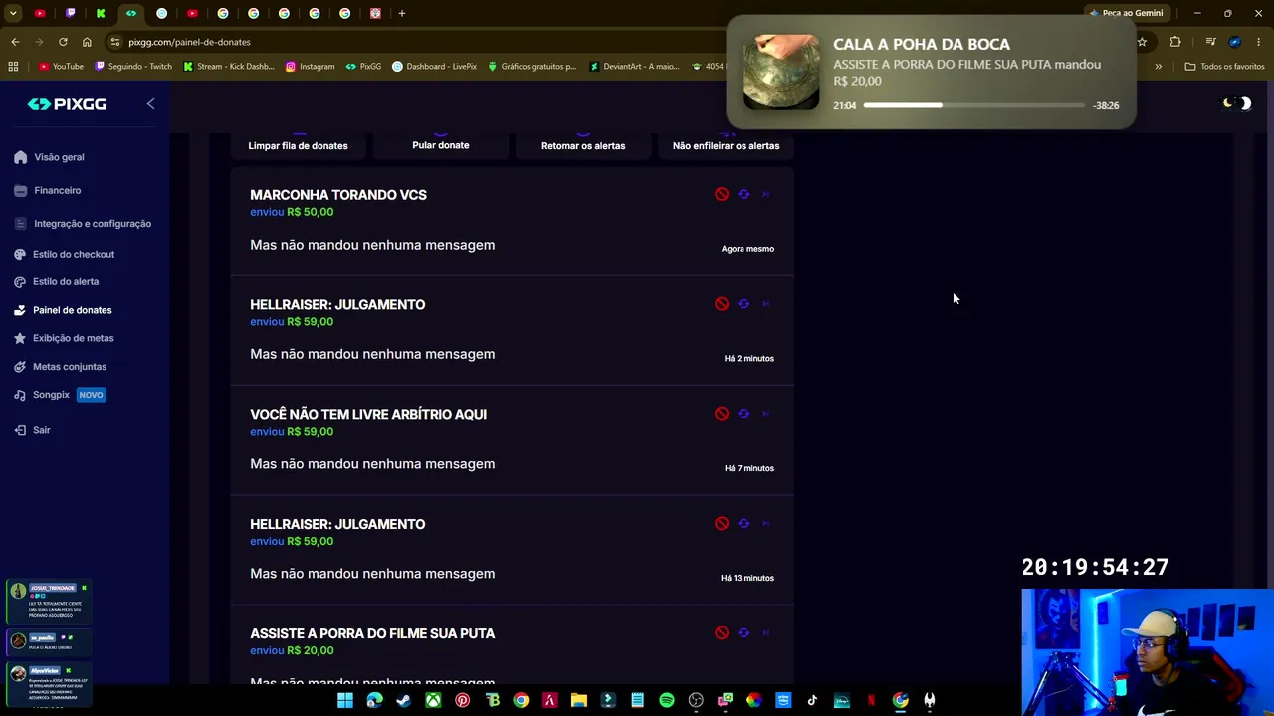The height and width of the screenshot is (716, 1274).
Task: Switch to the Twitch browser tab
Action: 71,13
